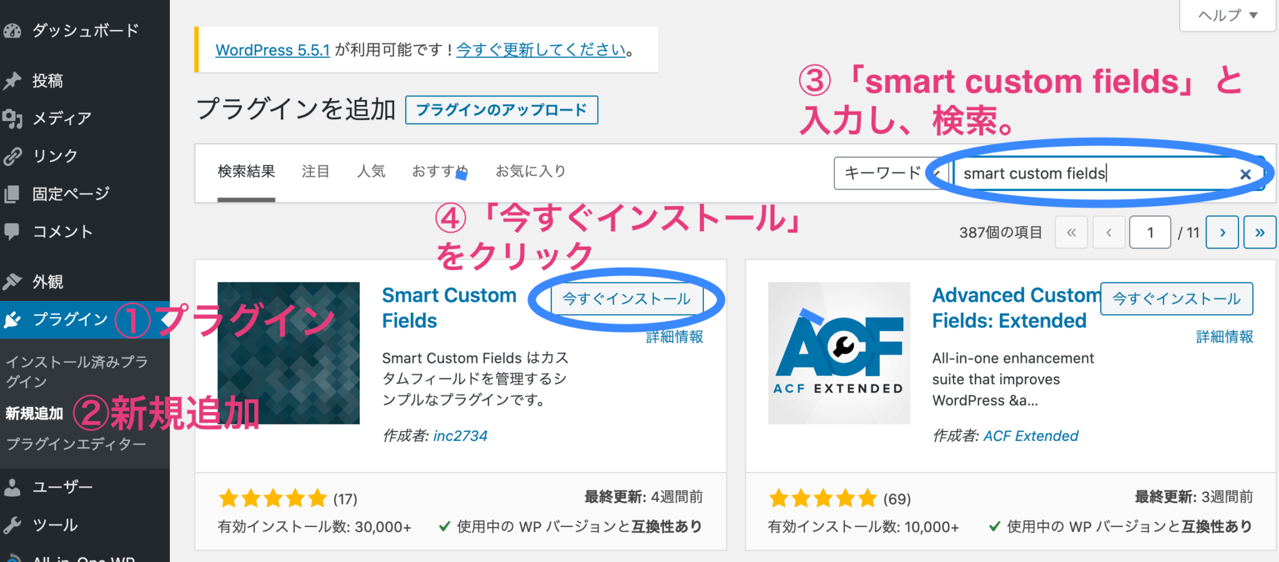Clear the search field with the X icon
The height and width of the screenshot is (562, 1279).
click(1245, 174)
